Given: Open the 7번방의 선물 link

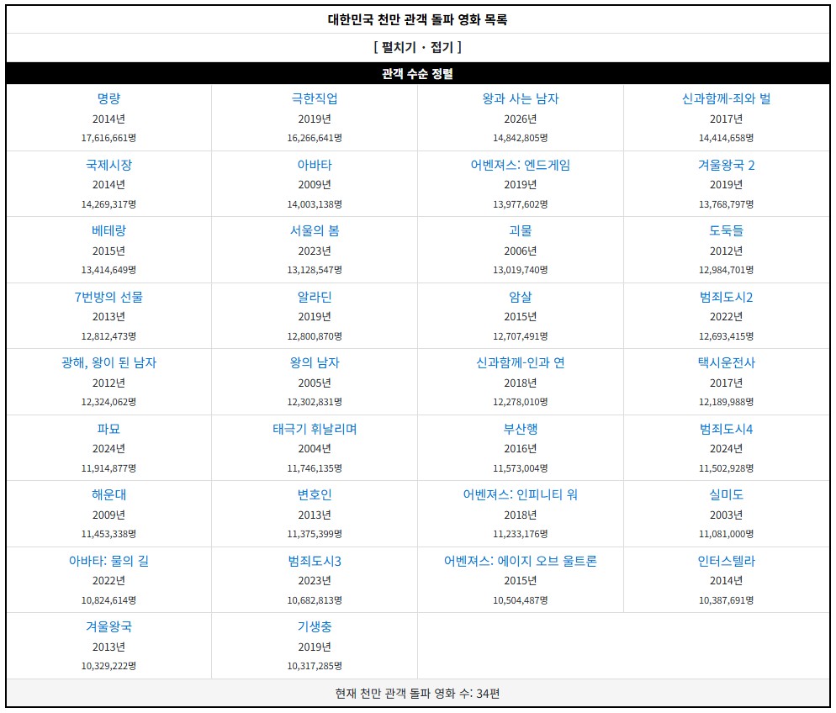Looking at the screenshot, I should tap(108, 297).
